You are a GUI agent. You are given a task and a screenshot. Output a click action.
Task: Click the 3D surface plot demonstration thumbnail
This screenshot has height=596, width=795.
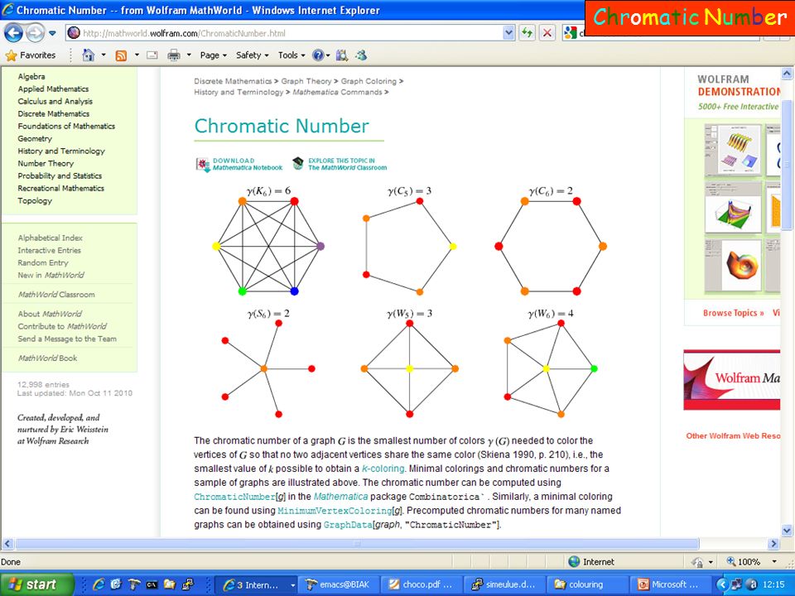(733, 209)
